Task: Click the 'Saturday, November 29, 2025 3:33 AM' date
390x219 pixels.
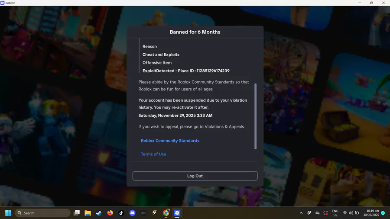Action: click(175, 116)
